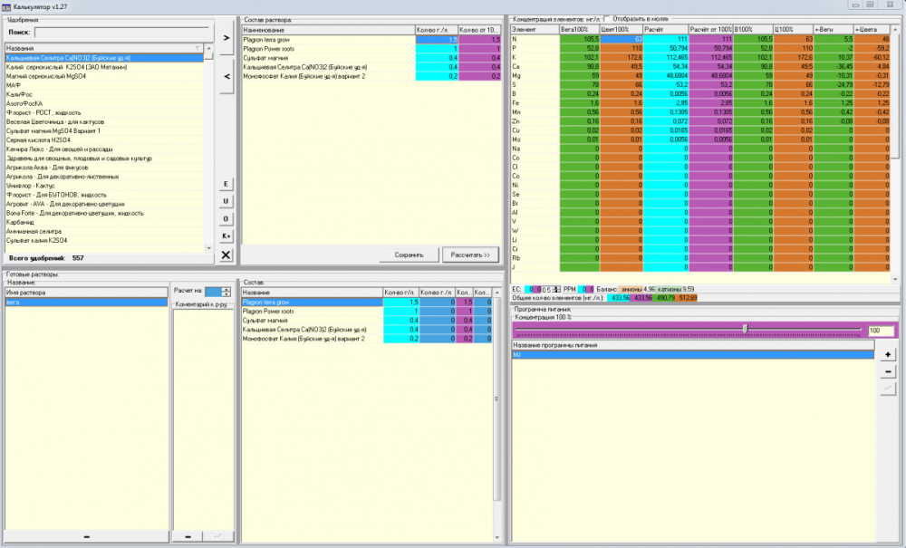The height and width of the screenshot is (548, 906).
Task: Click the K+ button beside fertilizer list
Action: click(226, 236)
